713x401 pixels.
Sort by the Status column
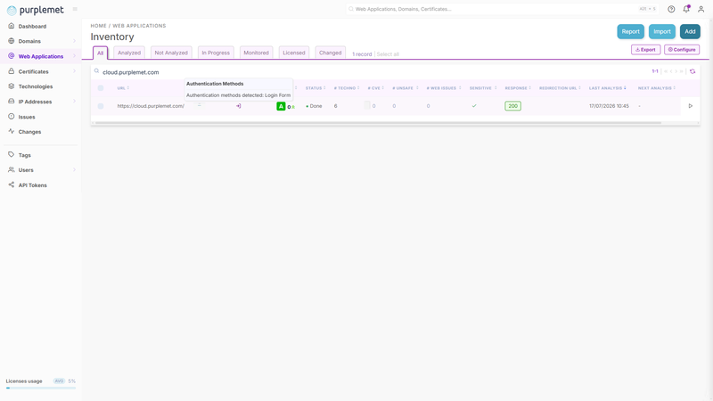[x=316, y=88]
